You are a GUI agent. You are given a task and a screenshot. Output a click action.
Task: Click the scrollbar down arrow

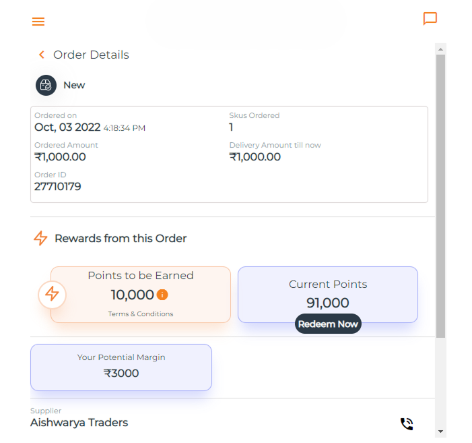(440, 431)
